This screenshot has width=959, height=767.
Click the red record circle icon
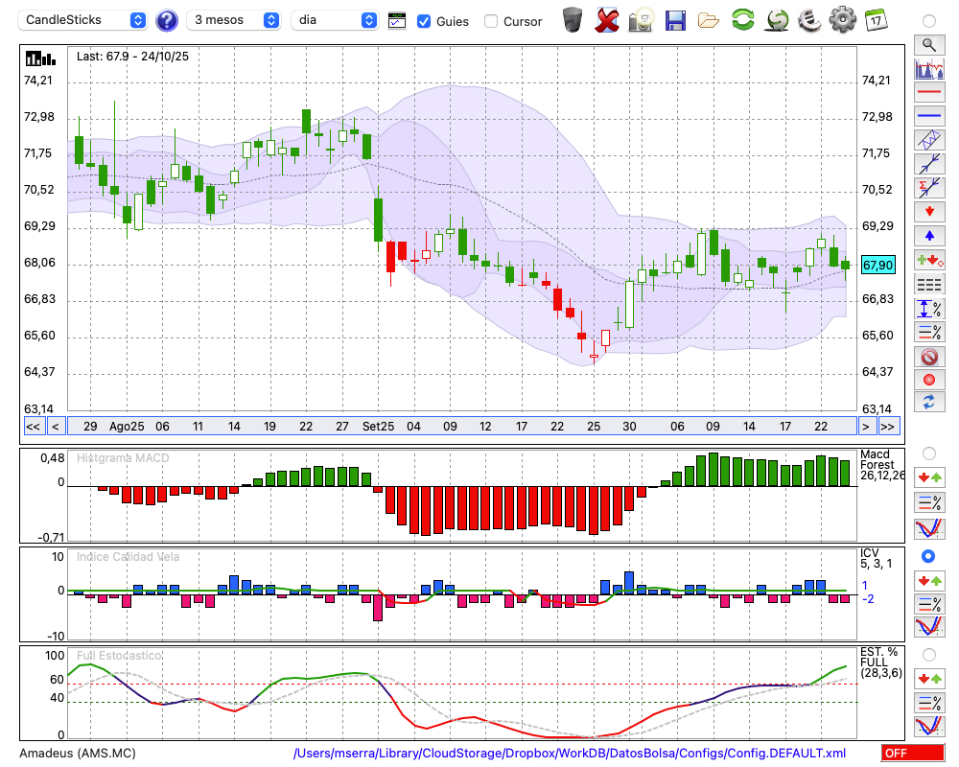pos(929,380)
